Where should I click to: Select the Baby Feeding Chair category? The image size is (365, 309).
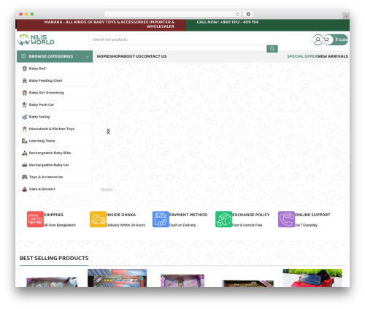(x=45, y=80)
